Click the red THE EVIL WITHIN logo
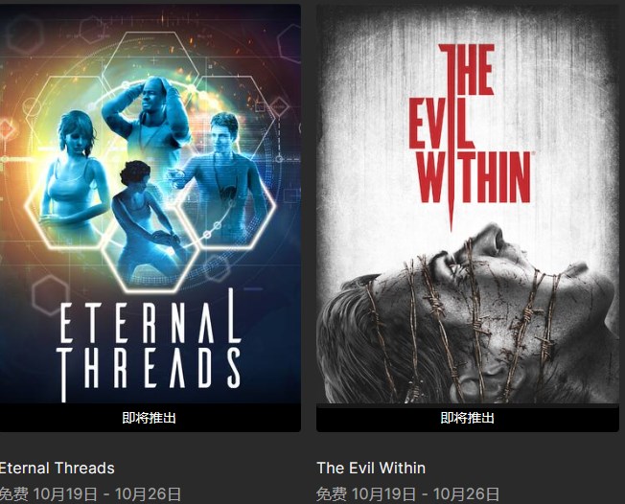Screen dimensions: 625x504 point(470,135)
